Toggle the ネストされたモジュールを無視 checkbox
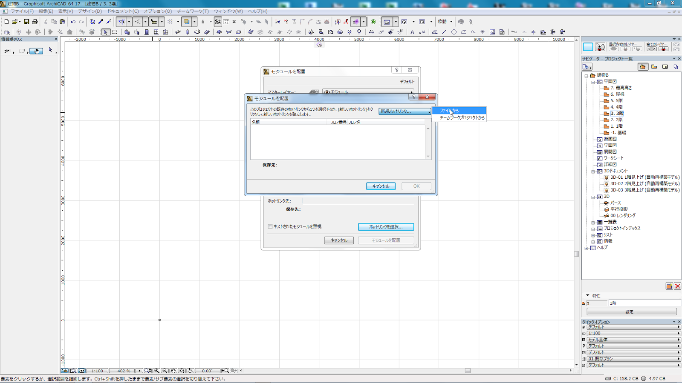This screenshot has width=682, height=383. click(x=270, y=226)
